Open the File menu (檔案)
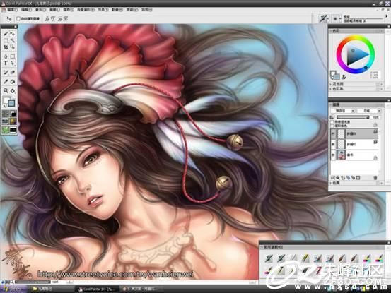The image size is (391, 293). click(13, 10)
